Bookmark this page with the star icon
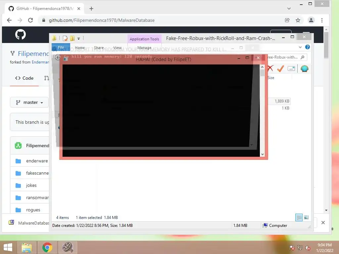Image resolution: width=339 pixels, height=254 pixels. [298, 20]
